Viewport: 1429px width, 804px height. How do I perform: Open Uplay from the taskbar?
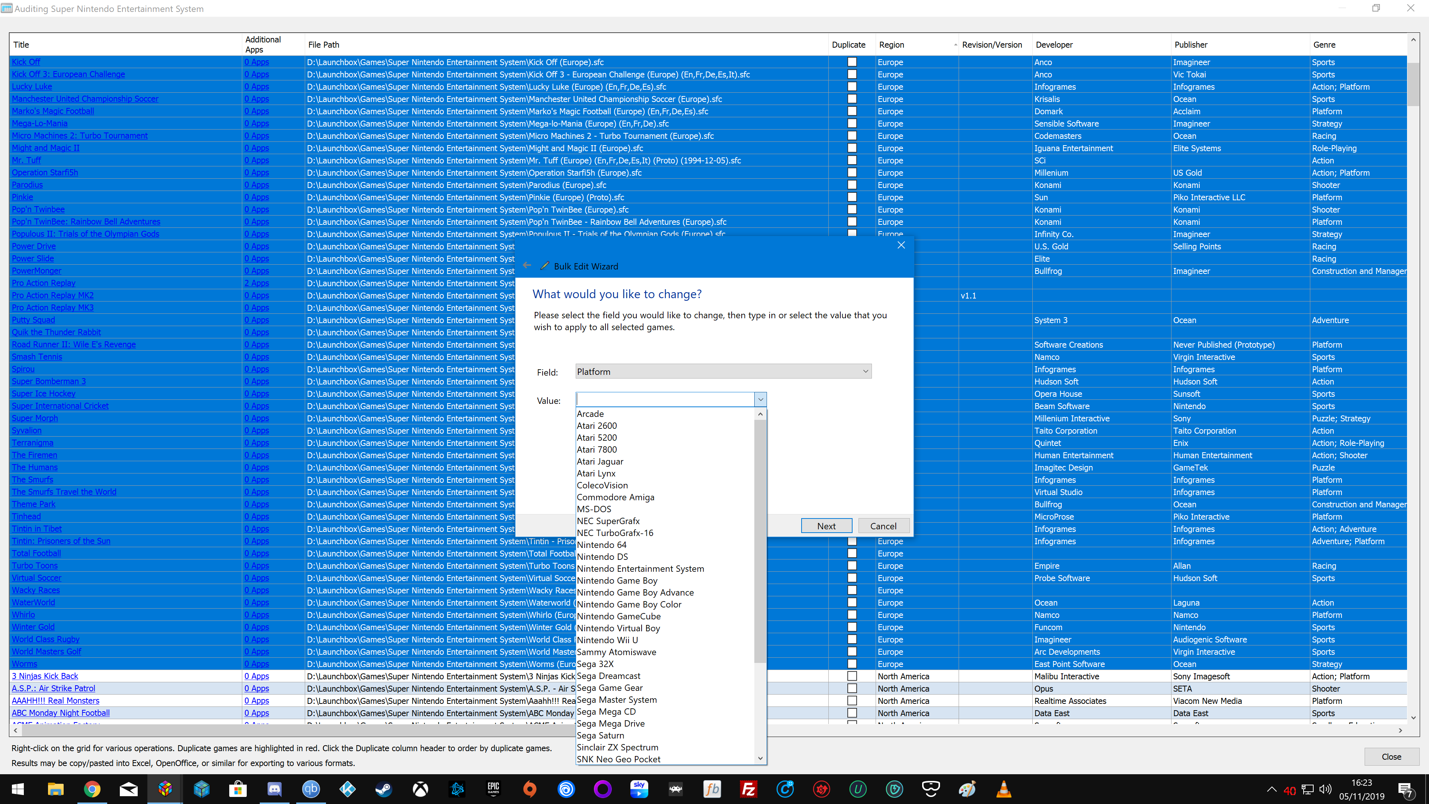(566, 789)
